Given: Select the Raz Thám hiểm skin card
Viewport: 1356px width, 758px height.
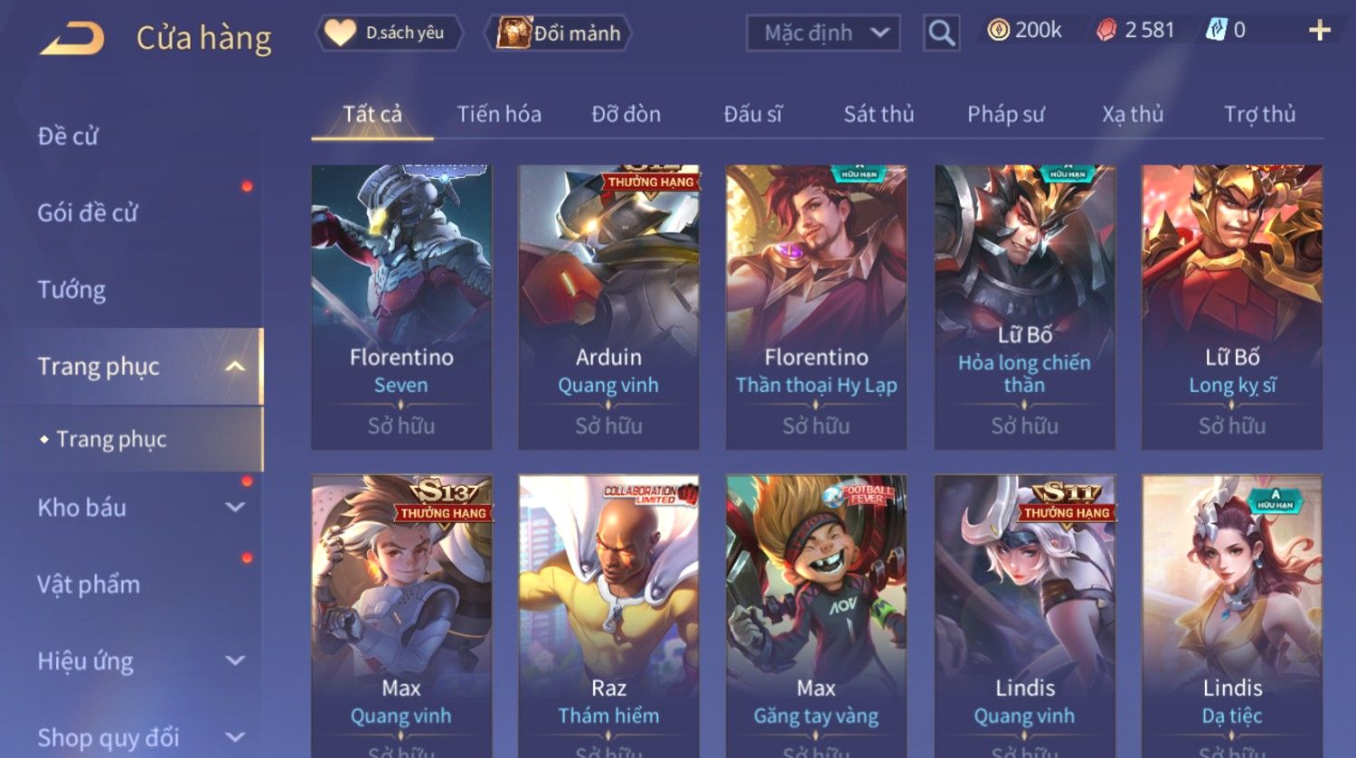Looking at the screenshot, I should pyautogui.click(x=608, y=616).
